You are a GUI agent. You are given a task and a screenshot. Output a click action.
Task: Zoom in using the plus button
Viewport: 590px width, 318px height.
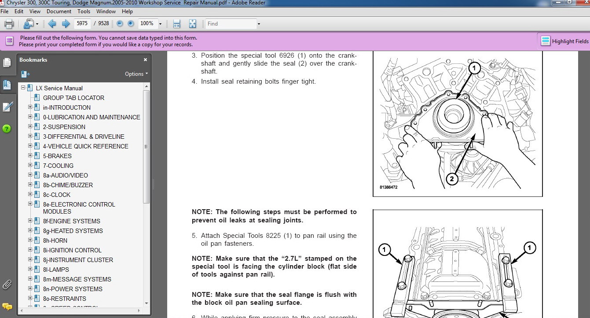pyautogui.click(x=131, y=24)
